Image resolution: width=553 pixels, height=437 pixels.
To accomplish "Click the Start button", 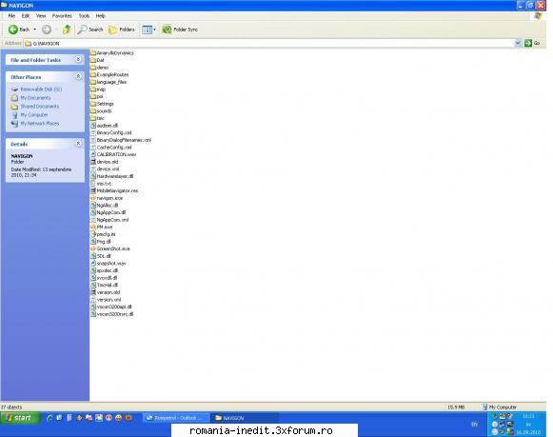I will pyautogui.click(x=19, y=418).
